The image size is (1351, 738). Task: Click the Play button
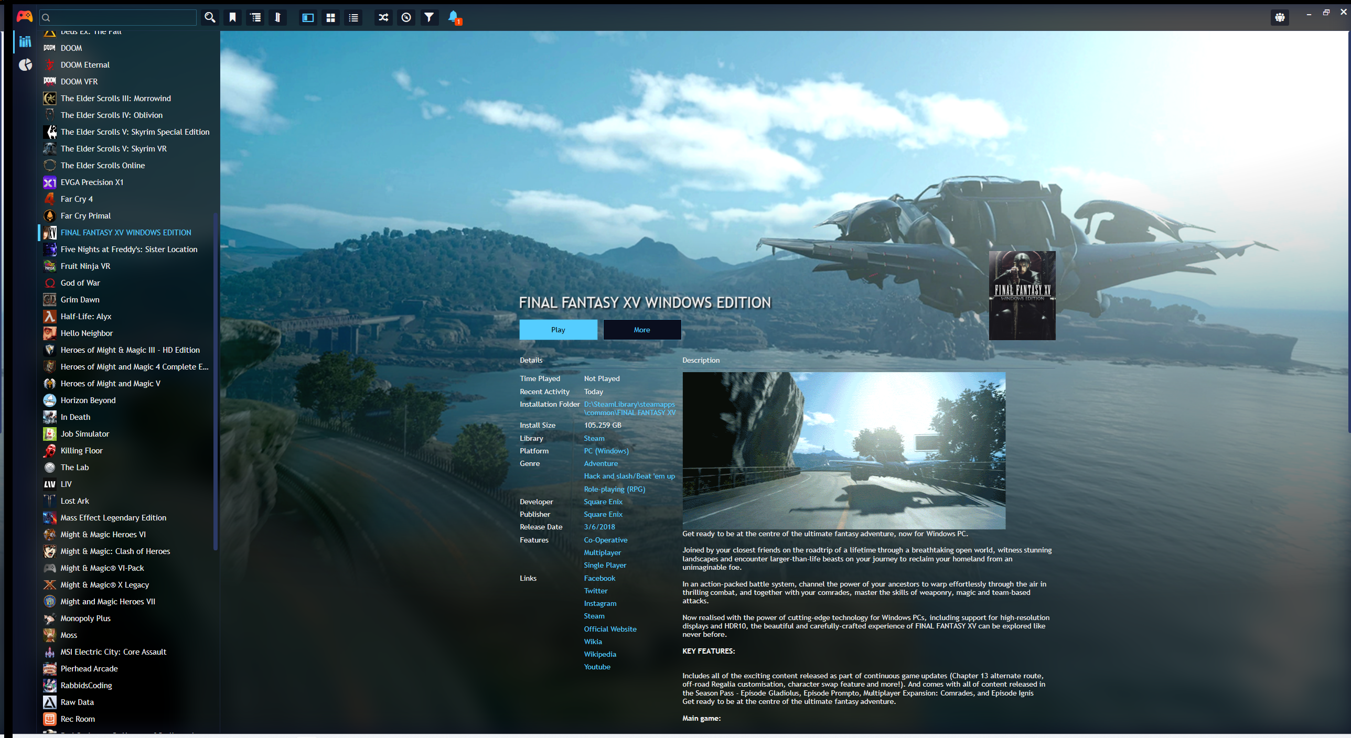[558, 330]
